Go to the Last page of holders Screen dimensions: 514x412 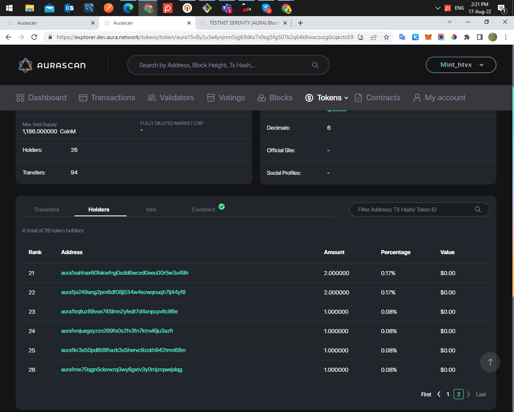coord(481,394)
